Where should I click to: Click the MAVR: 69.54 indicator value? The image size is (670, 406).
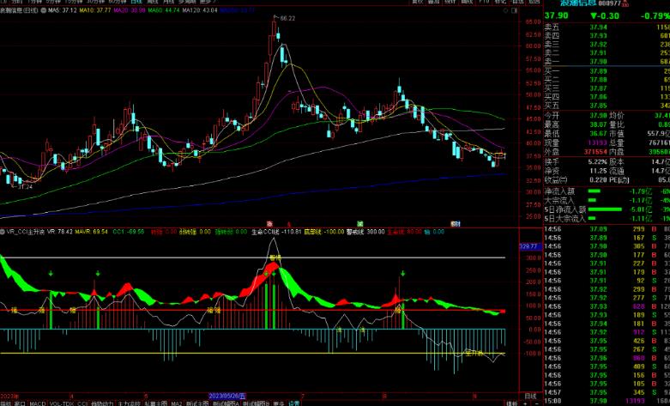point(92,232)
